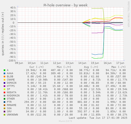Click the '-100 k' y-axis label
The image size is (131, 124).
coord(12,61)
